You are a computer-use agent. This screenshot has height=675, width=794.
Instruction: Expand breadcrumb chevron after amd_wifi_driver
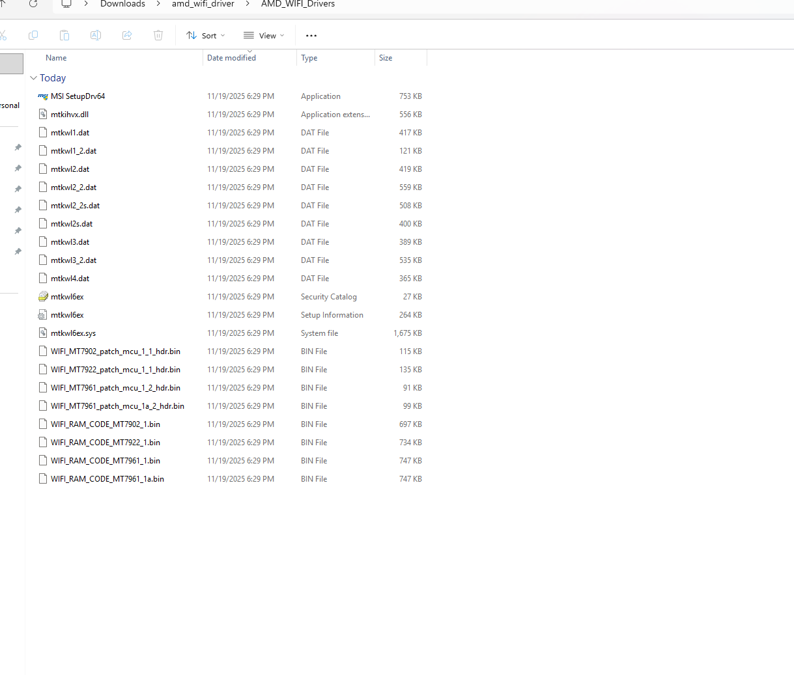tap(248, 4)
